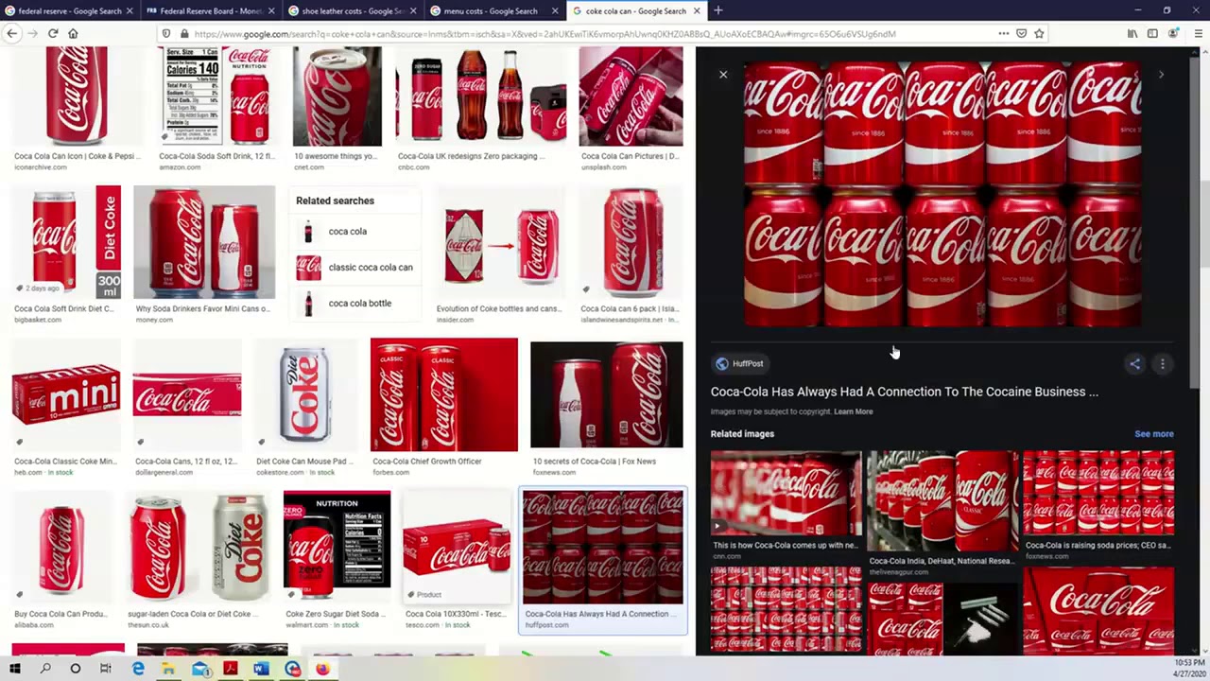The image size is (1210, 681).
Task: Click the Learn More copyright link
Action: coord(854,411)
